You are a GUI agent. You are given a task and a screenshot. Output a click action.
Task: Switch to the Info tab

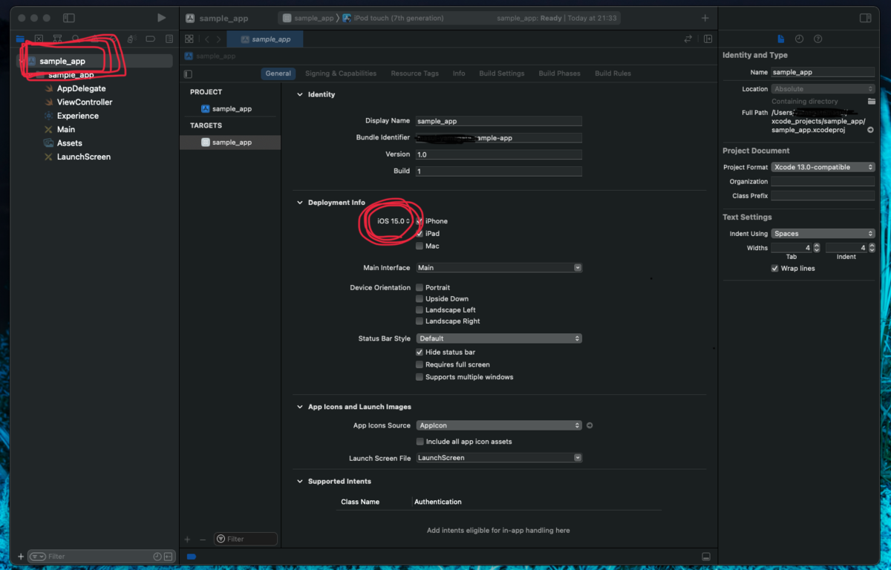point(459,73)
